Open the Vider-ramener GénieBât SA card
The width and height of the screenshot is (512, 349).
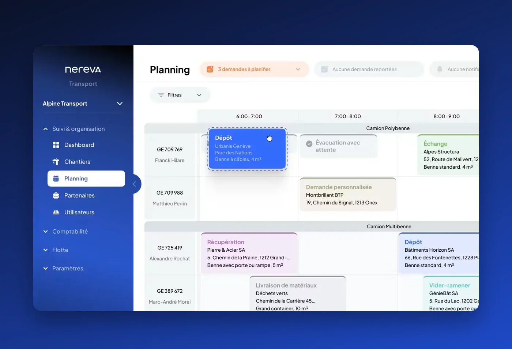(x=451, y=293)
